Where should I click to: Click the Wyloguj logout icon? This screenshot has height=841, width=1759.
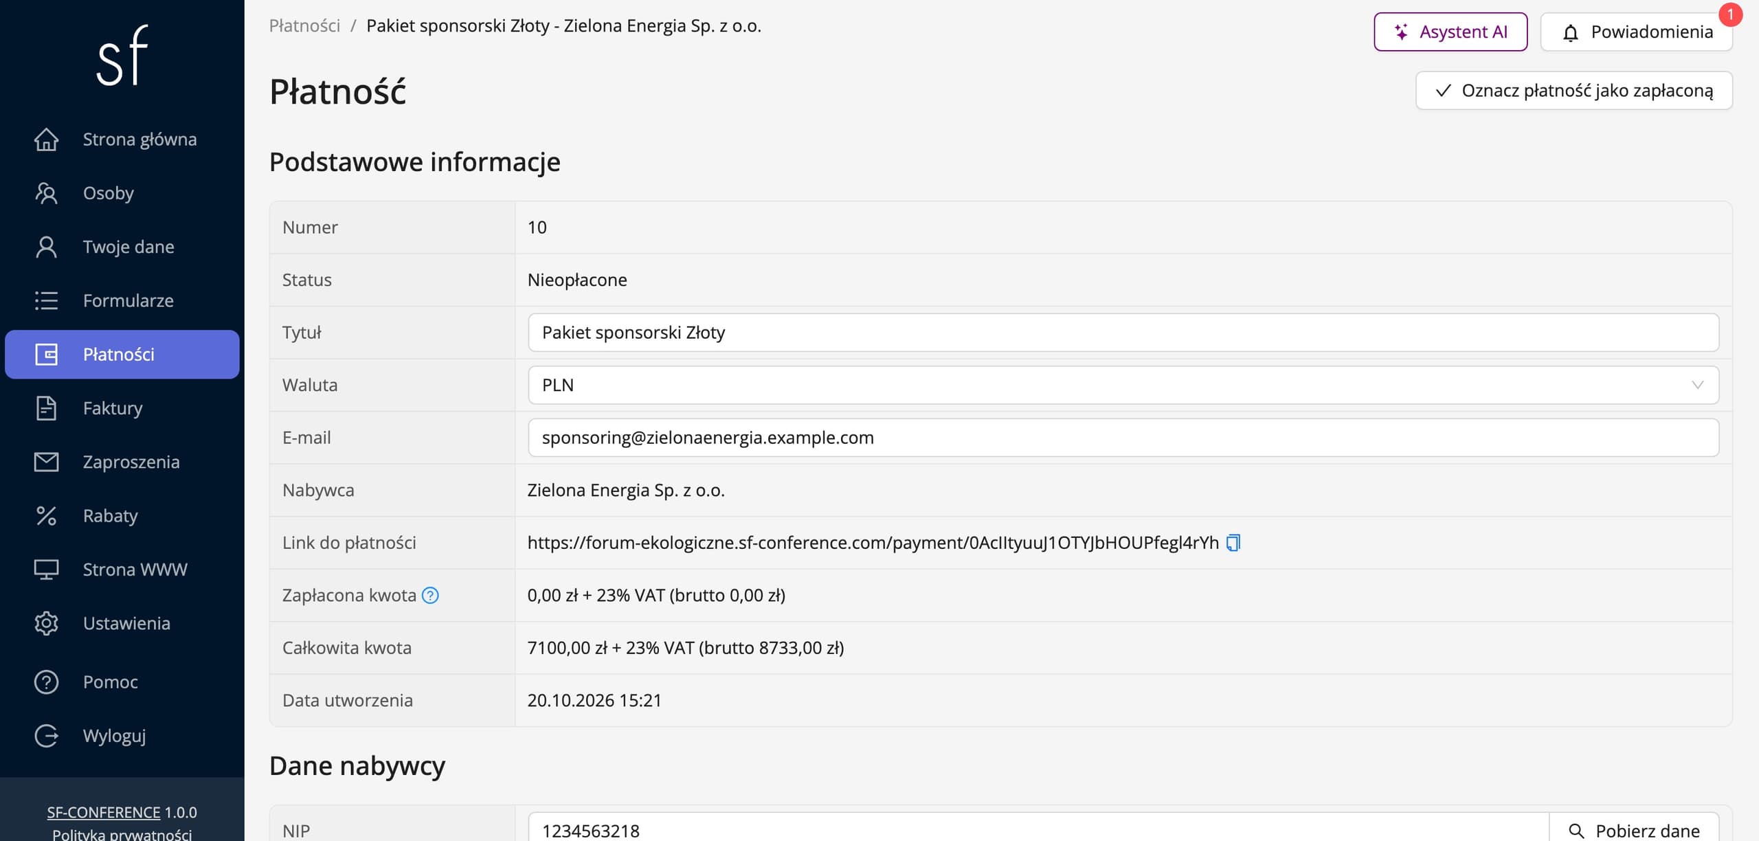click(x=46, y=736)
